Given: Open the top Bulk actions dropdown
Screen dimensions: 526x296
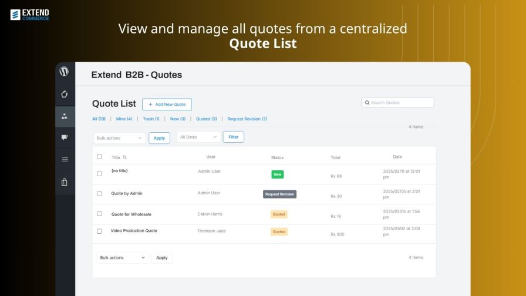Looking at the screenshot, I should [119, 138].
